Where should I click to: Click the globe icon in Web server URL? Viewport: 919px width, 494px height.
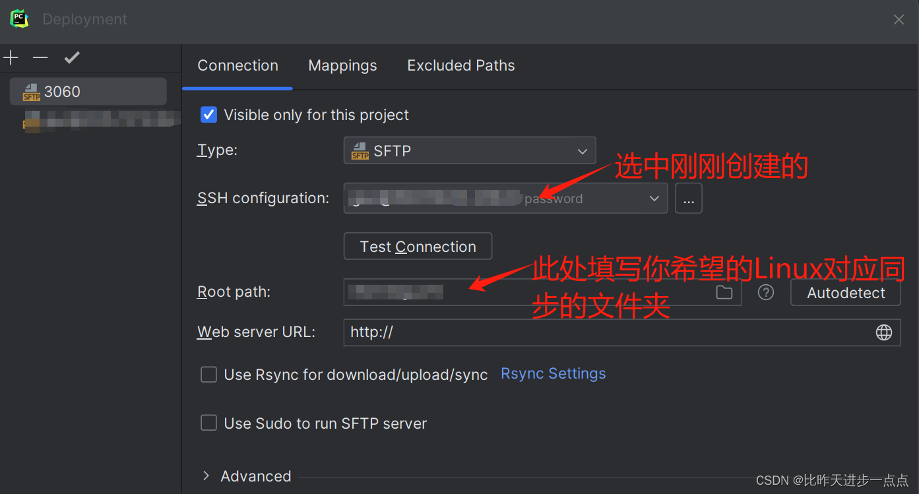[x=883, y=332]
